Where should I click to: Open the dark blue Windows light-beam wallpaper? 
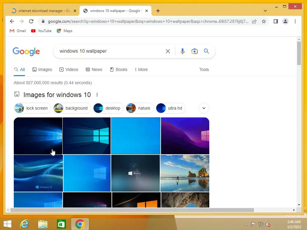38,136
